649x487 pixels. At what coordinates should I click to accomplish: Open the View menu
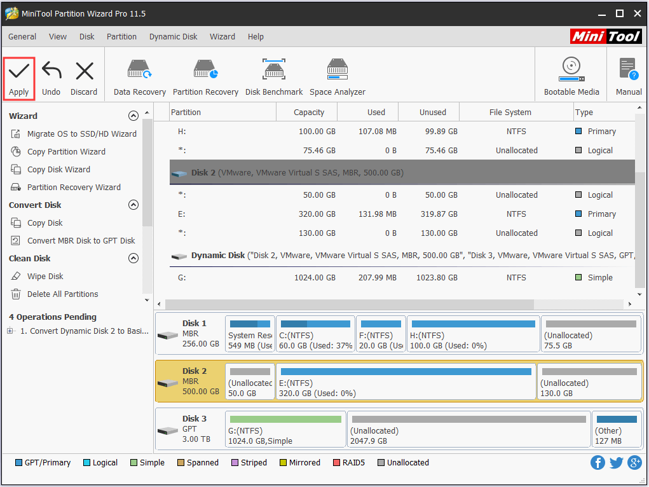pyautogui.click(x=58, y=36)
